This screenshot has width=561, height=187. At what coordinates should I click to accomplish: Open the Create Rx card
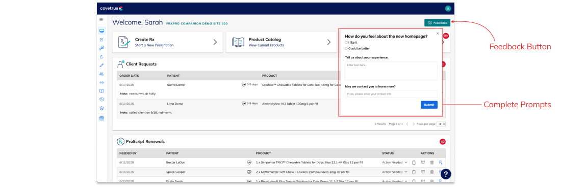[167, 42]
